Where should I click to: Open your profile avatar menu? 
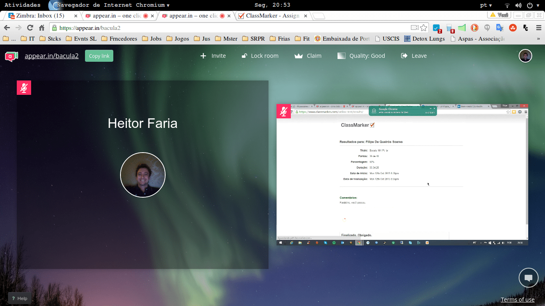[525, 56]
